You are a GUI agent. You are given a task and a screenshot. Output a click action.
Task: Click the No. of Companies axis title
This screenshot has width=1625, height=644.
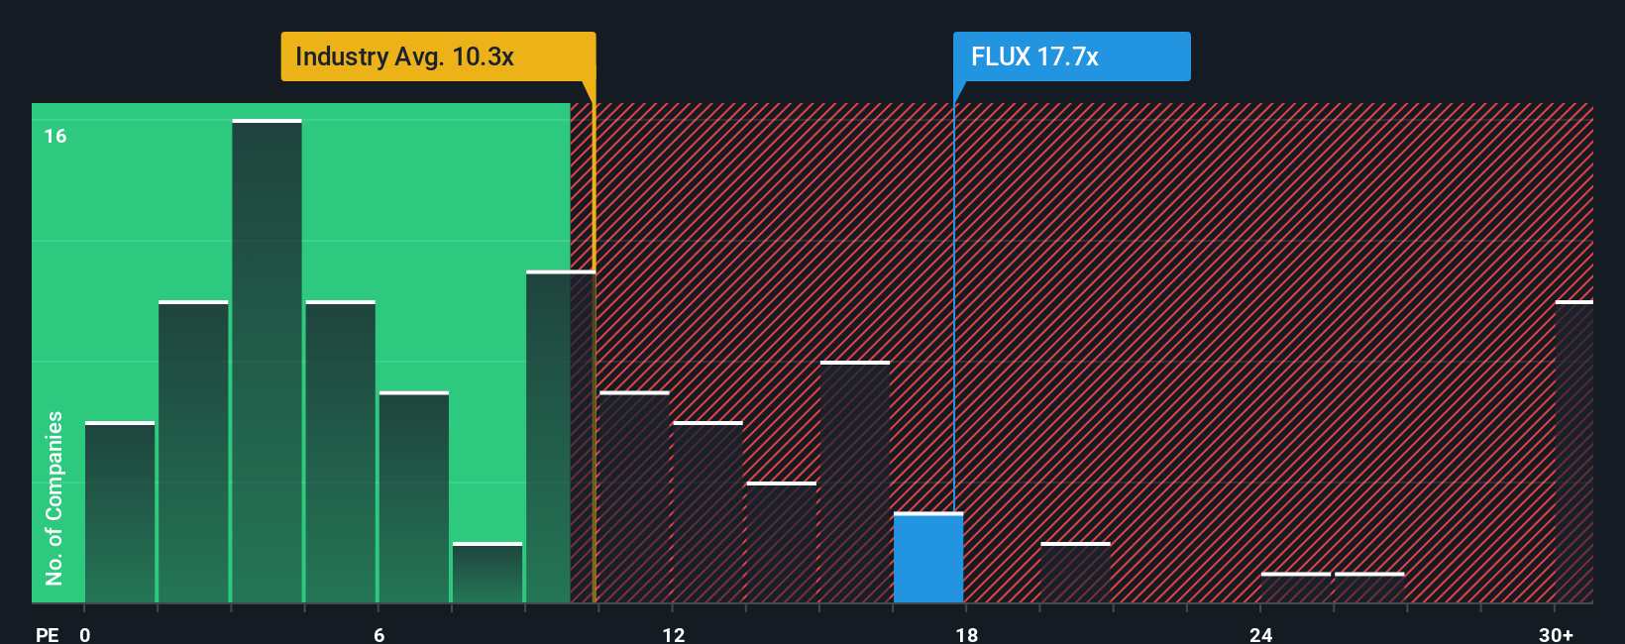pos(54,497)
